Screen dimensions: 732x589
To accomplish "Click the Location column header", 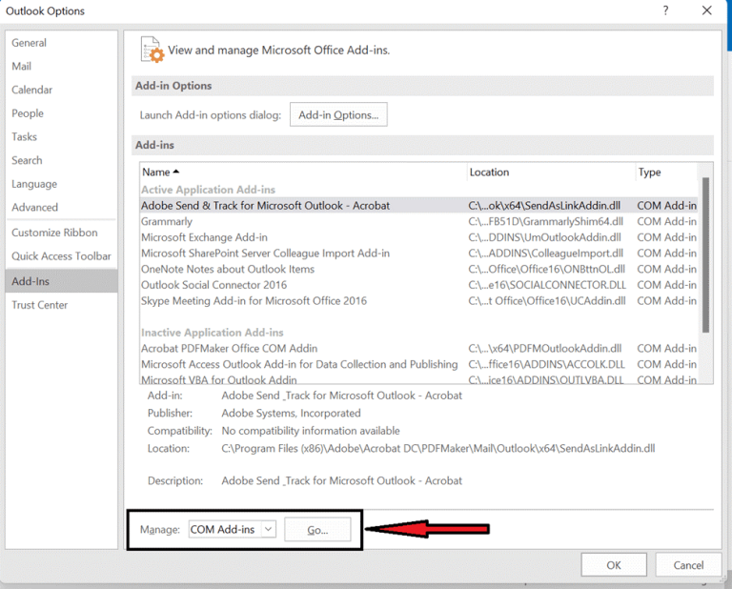I will coord(489,173).
